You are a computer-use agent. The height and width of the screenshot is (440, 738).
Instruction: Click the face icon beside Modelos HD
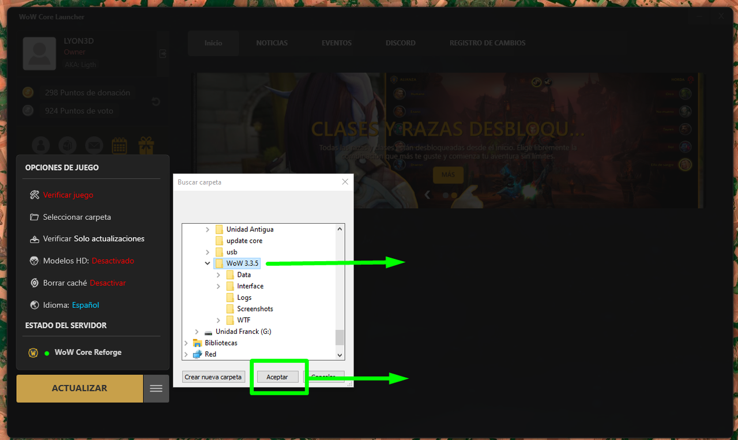coord(34,261)
